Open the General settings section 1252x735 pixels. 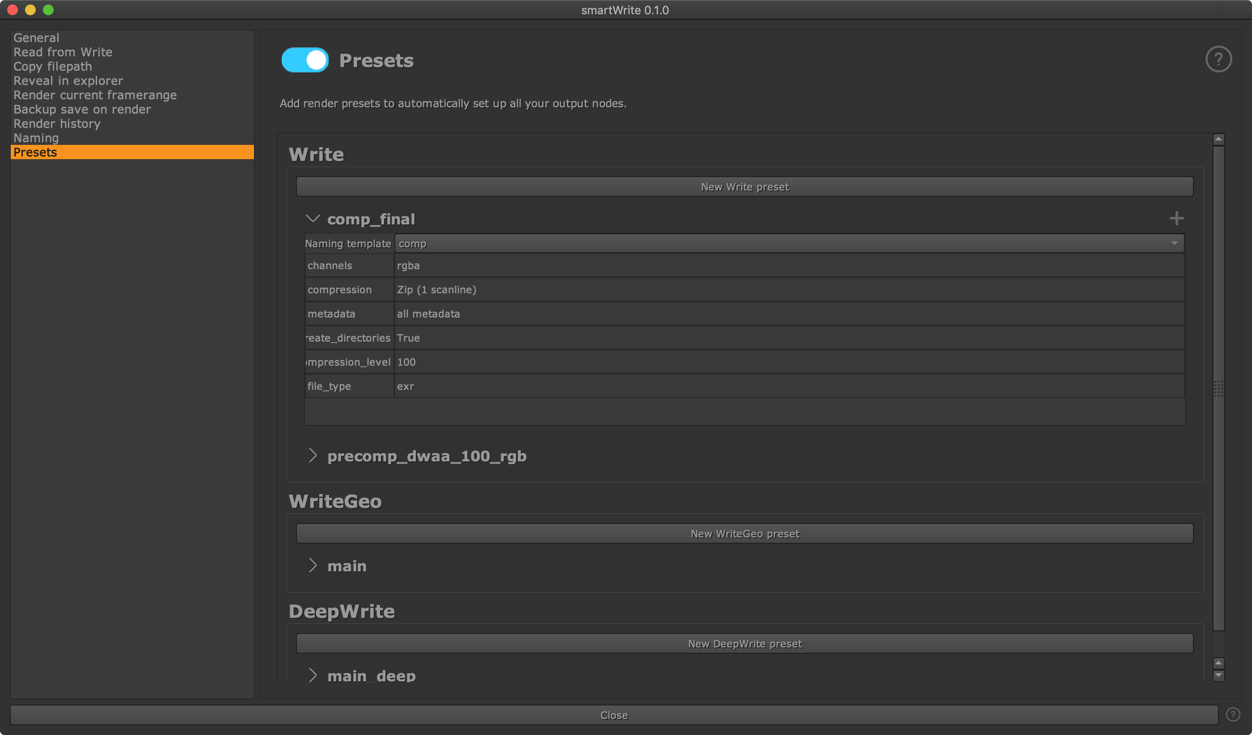[36, 38]
